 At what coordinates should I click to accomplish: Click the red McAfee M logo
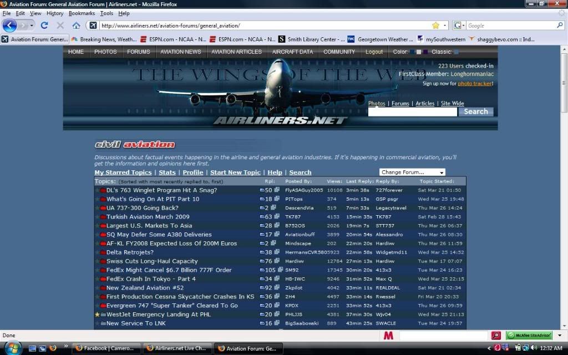click(388, 336)
